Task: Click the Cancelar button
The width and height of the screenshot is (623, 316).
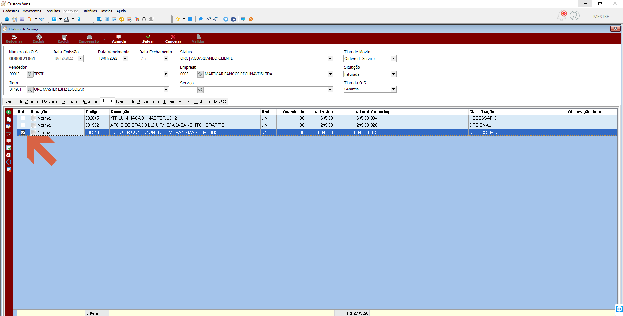Action: click(x=173, y=39)
